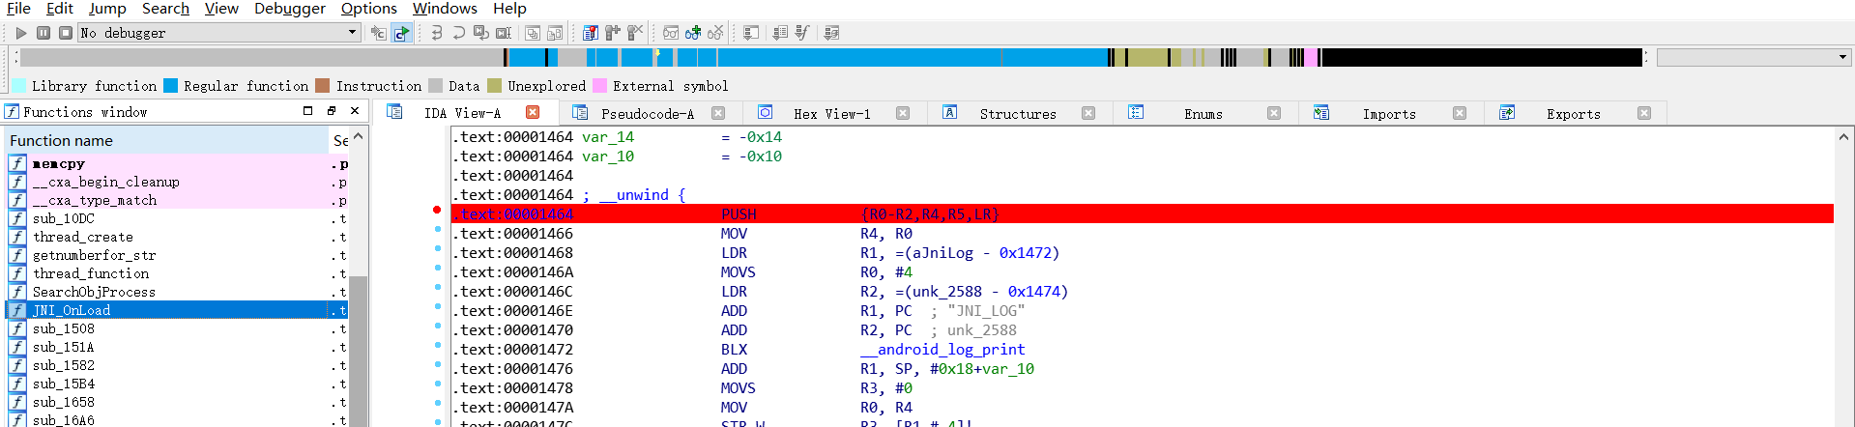Screen dimensions: 1855x427
Task: Click the External symbol color swatch
Action: pos(599,86)
